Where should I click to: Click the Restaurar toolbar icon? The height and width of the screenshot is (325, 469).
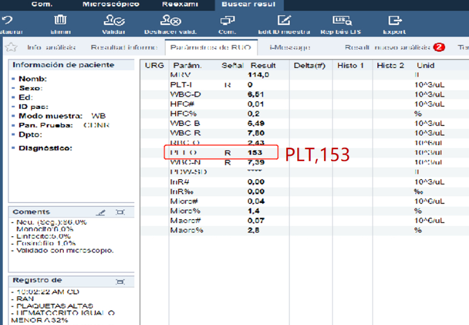pos(7,21)
